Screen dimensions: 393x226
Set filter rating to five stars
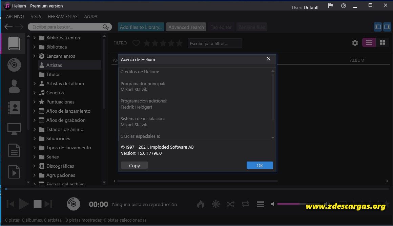click(x=179, y=43)
